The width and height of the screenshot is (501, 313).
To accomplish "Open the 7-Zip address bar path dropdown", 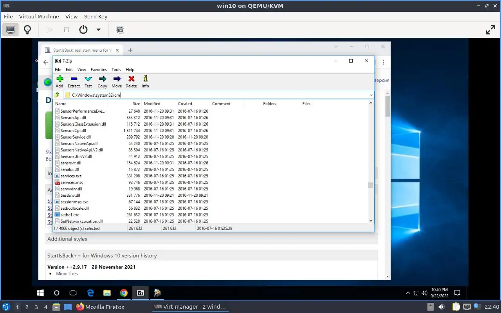I will click(x=371, y=95).
